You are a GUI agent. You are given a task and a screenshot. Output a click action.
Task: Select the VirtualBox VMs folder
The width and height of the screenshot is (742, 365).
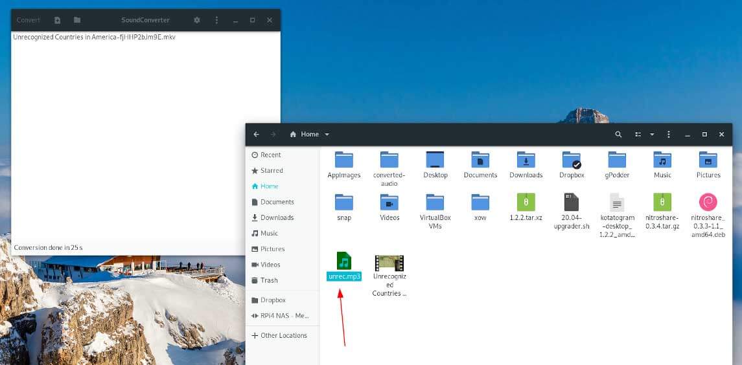435,212
